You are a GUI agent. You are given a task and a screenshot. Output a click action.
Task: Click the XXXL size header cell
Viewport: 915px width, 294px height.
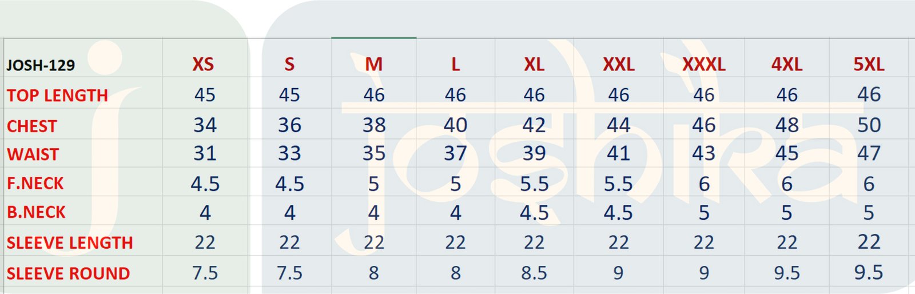point(703,64)
